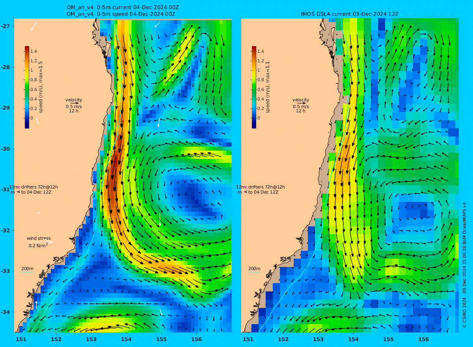Click longitude 154 under the OM_an_v4 map
This screenshot has width=473, height=347.
coord(126,339)
